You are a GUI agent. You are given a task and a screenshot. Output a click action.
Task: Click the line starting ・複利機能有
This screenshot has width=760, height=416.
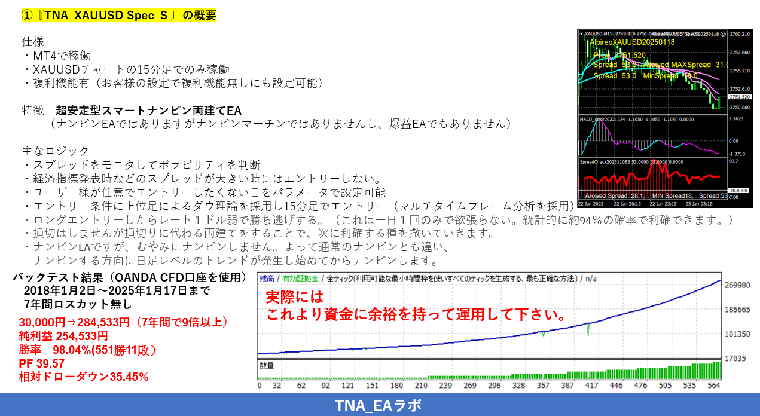[173, 83]
